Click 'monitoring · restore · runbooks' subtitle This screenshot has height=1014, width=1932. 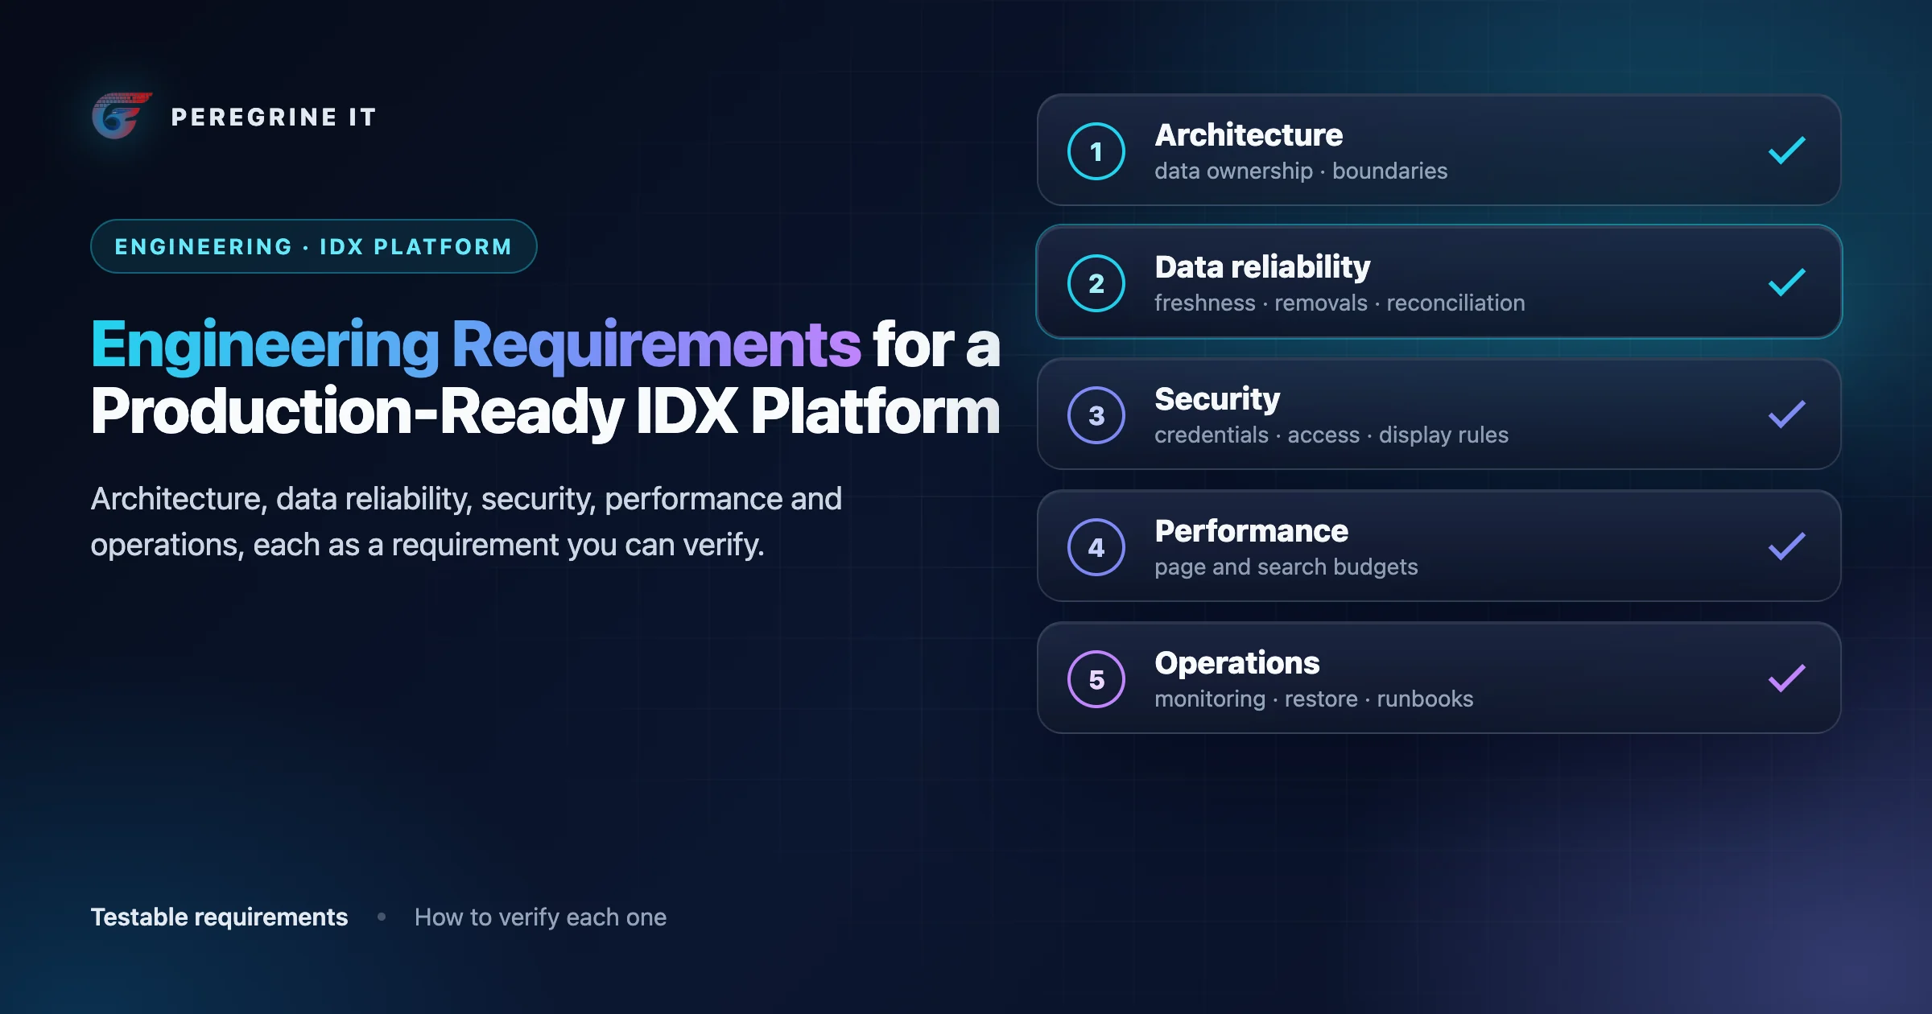point(1314,699)
